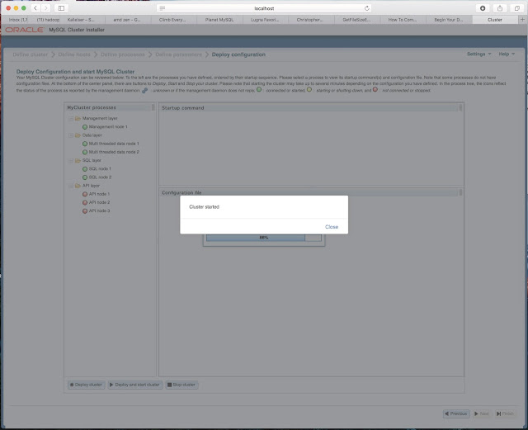The width and height of the screenshot is (528, 430).
Task: Reload the localhost page
Action: click(x=366, y=8)
